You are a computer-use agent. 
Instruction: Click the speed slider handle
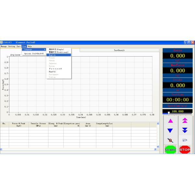(168, 113)
